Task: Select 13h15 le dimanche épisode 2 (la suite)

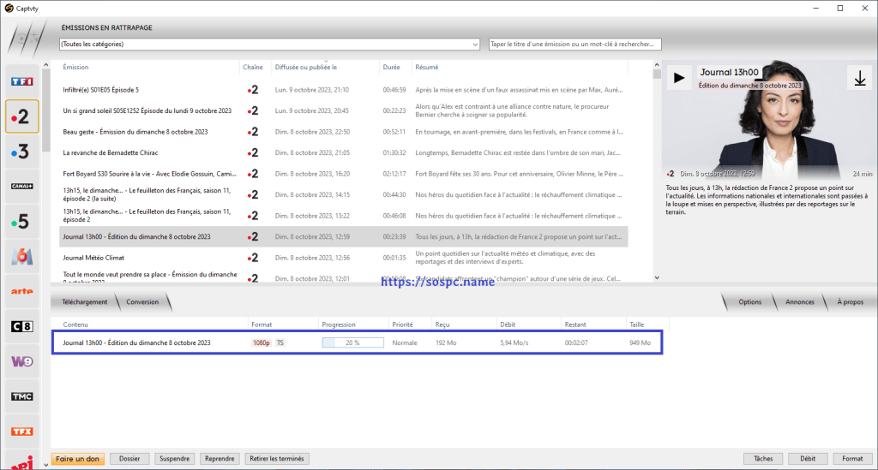Action: [344, 194]
